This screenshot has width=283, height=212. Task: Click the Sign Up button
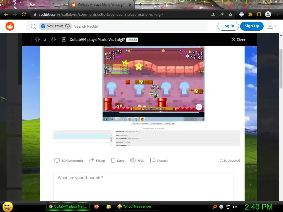252,26
